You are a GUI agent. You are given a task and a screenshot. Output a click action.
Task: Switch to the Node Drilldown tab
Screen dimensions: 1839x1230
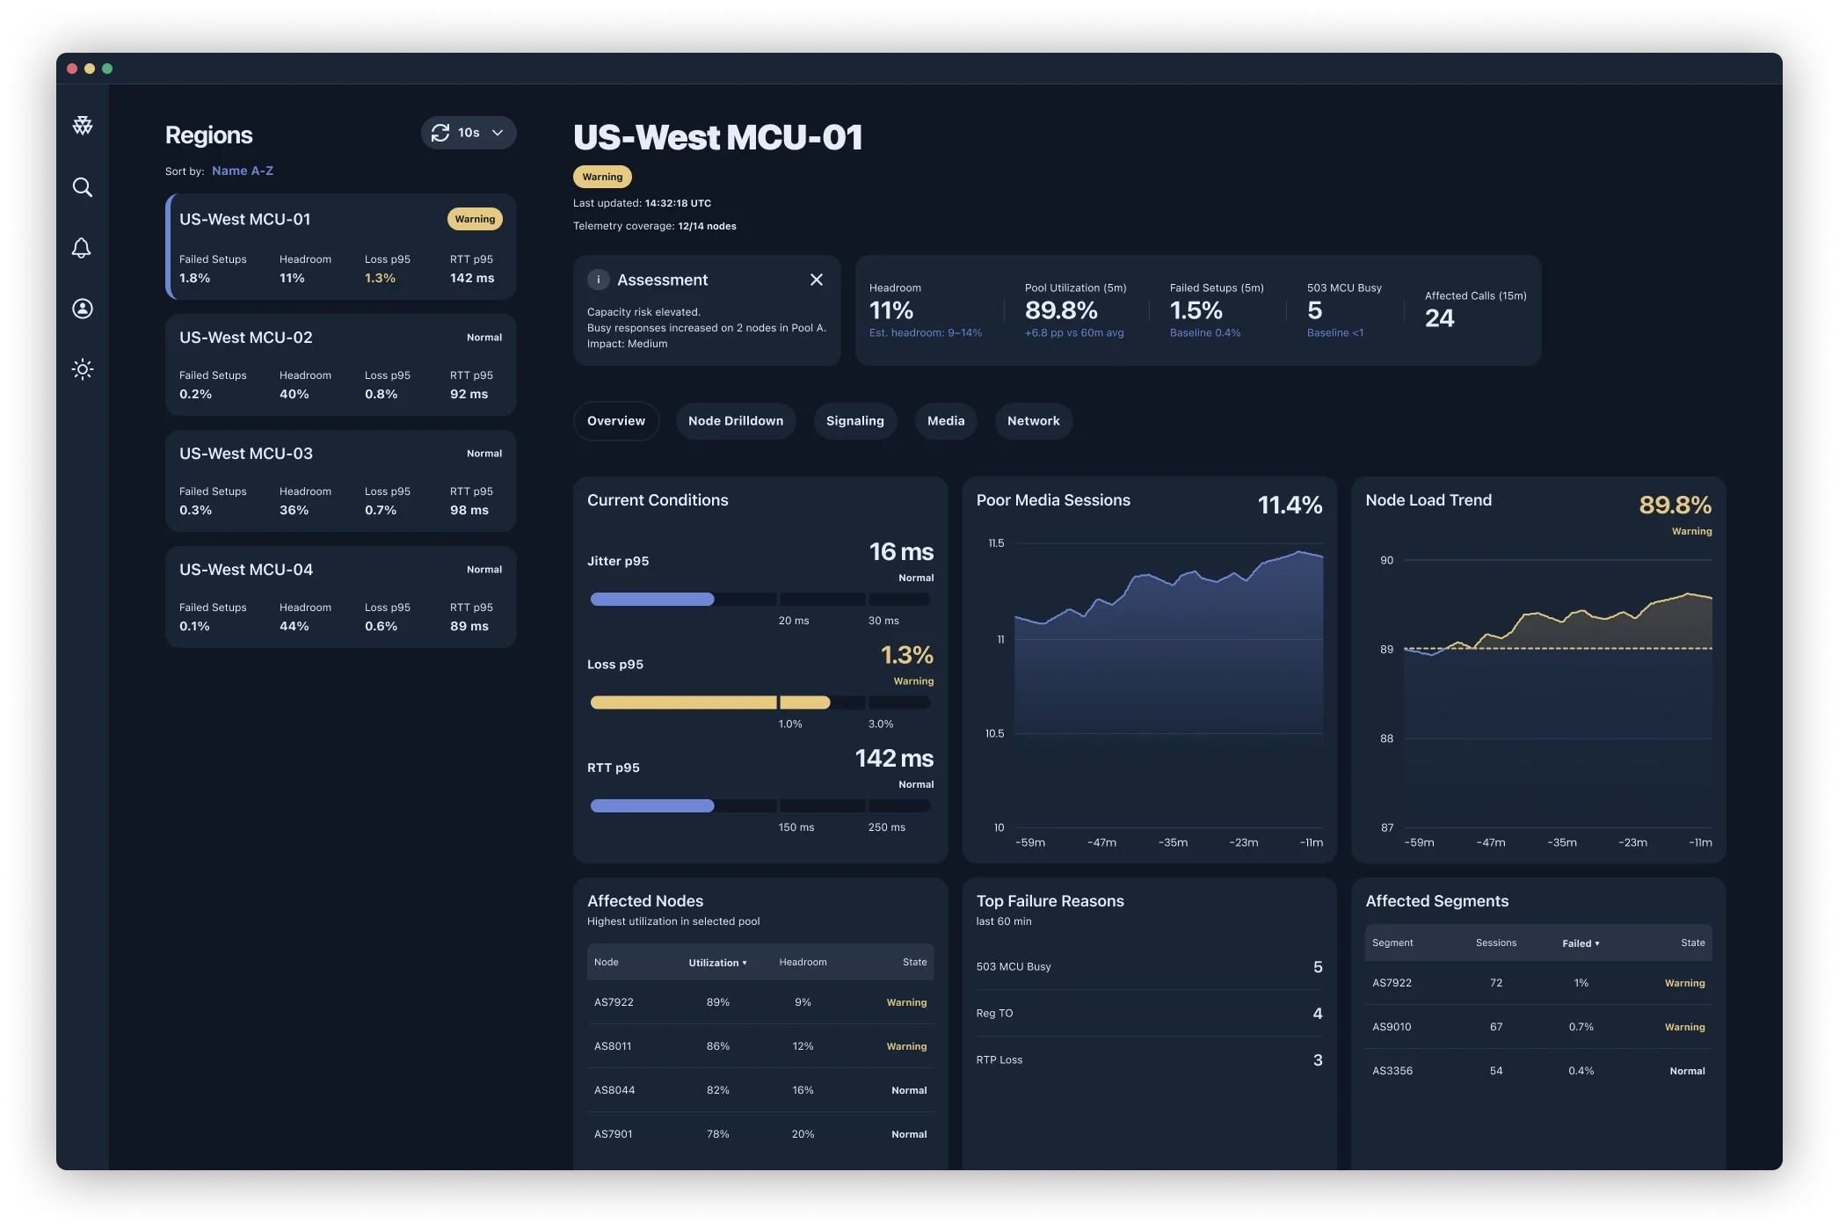(x=735, y=421)
